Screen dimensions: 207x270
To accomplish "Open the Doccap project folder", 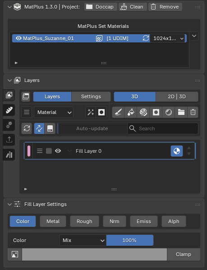I will [x=101, y=7].
